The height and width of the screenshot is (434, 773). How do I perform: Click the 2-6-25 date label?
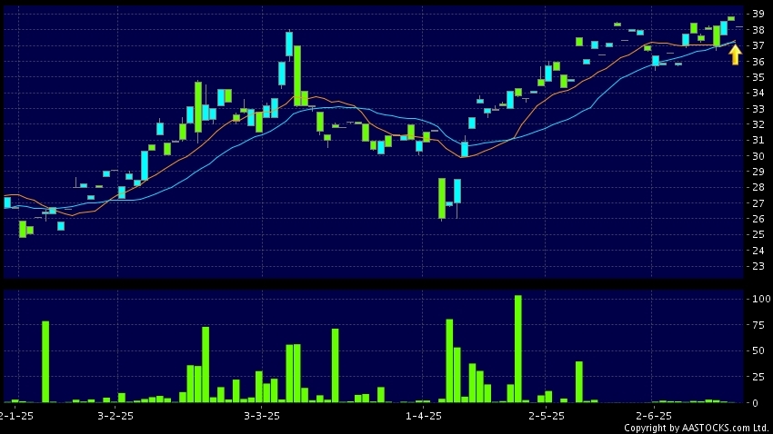[x=653, y=416]
